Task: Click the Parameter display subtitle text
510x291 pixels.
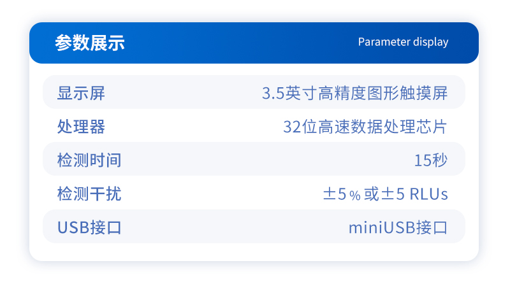Action: pyautogui.click(x=403, y=43)
